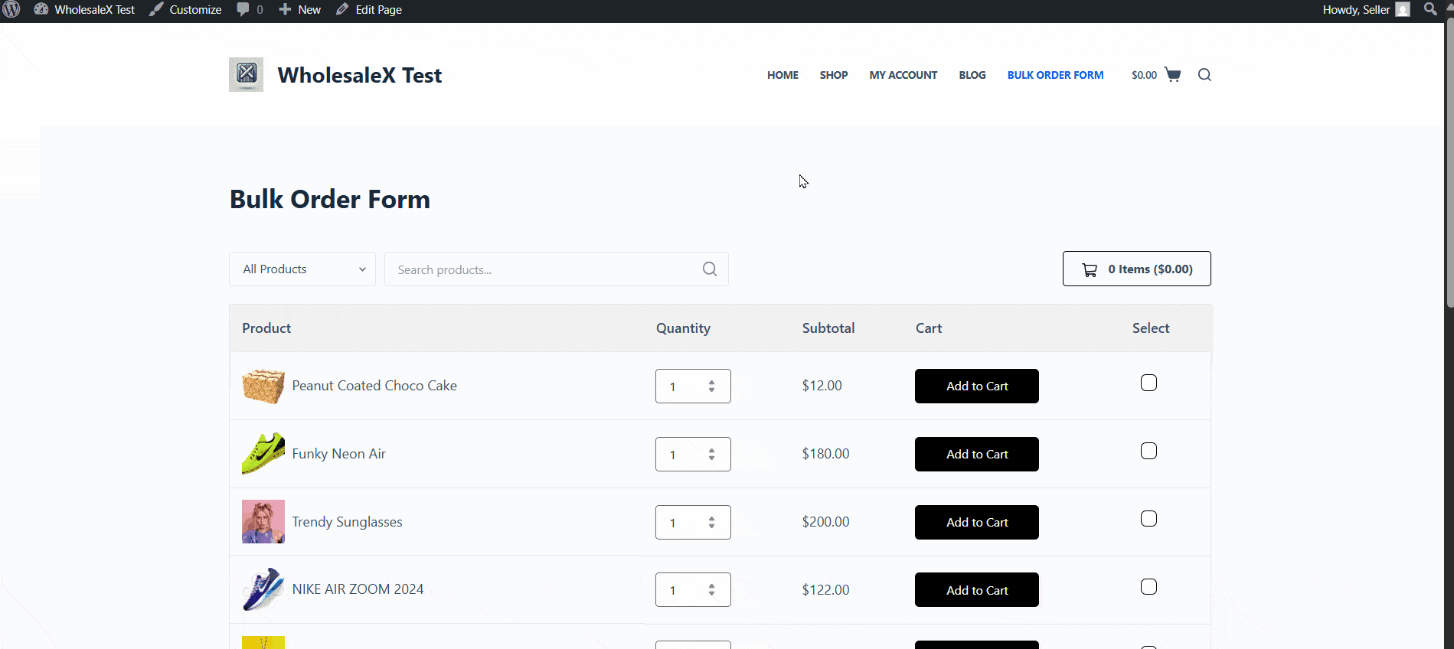Select the Peanut Coated Choco Cake checkbox
The width and height of the screenshot is (1454, 649).
coord(1148,383)
